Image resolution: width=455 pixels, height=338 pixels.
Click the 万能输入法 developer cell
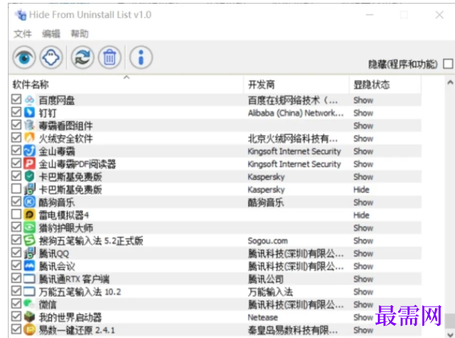(x=270, y=292)
